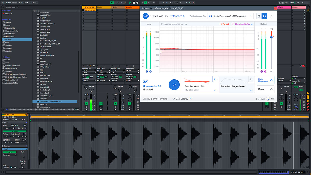Select Sonarworks_Reference4_x64 plug-in in browser list
The width and height of the screenshot is (311, 175).
[55, 102]
